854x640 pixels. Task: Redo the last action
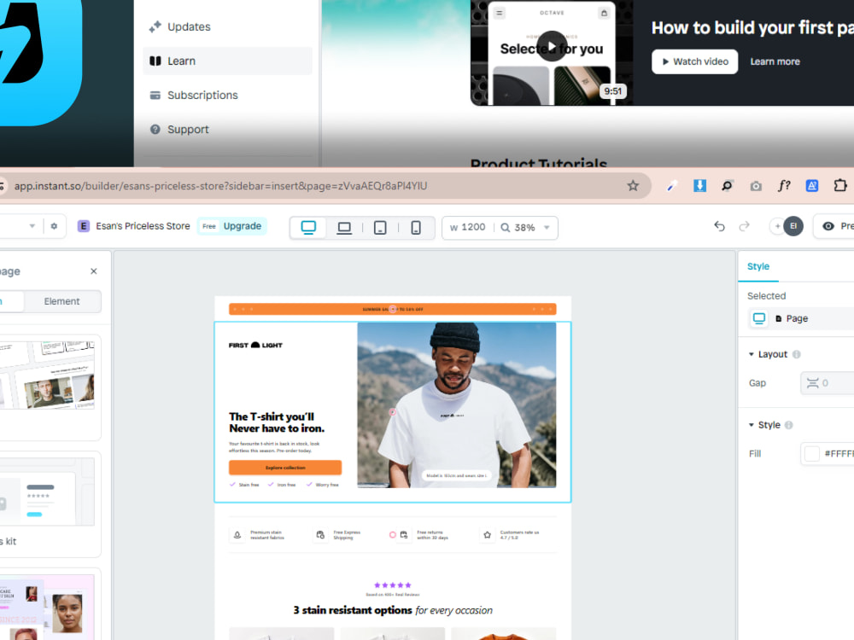(744, 226)
